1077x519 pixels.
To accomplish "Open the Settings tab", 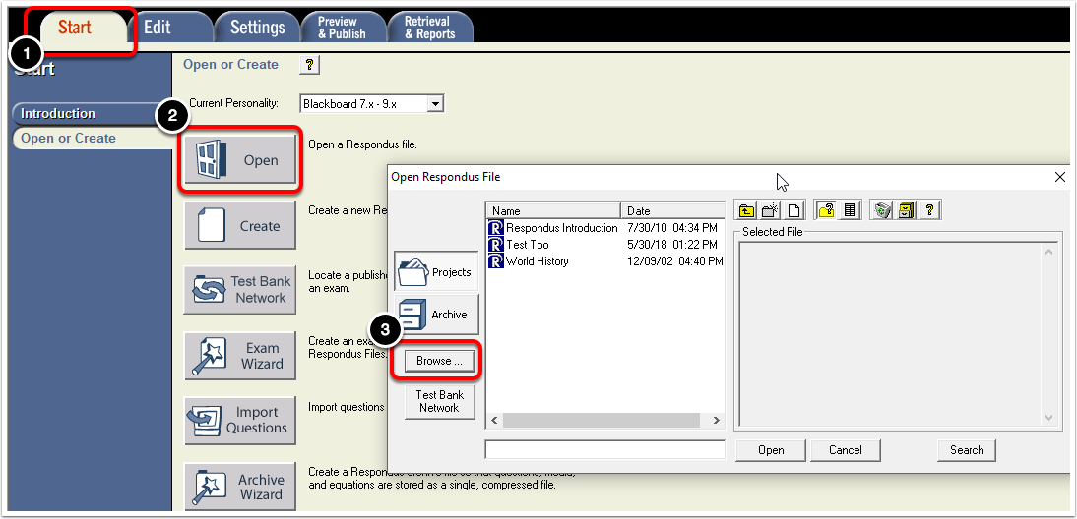I will pos(258,28).
